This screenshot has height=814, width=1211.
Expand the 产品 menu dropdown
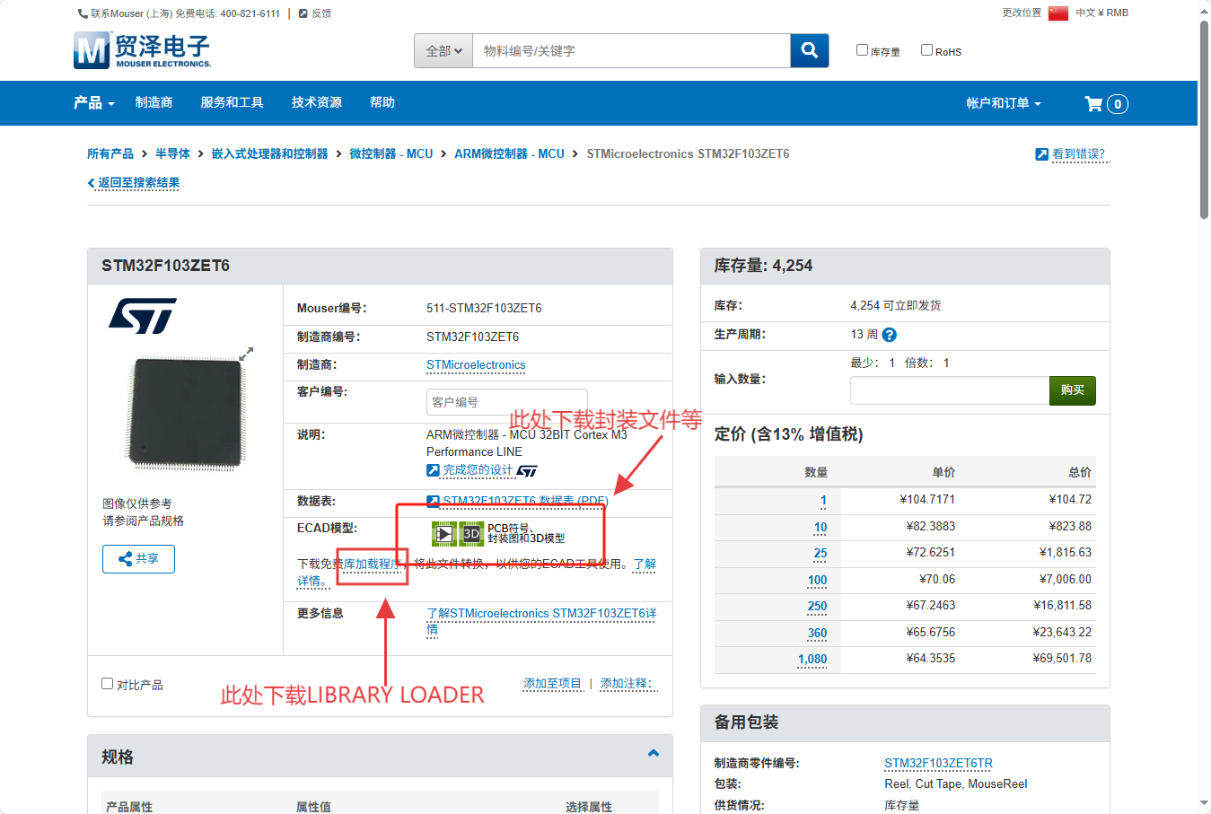pyautogui.click(x=94, y=103)
